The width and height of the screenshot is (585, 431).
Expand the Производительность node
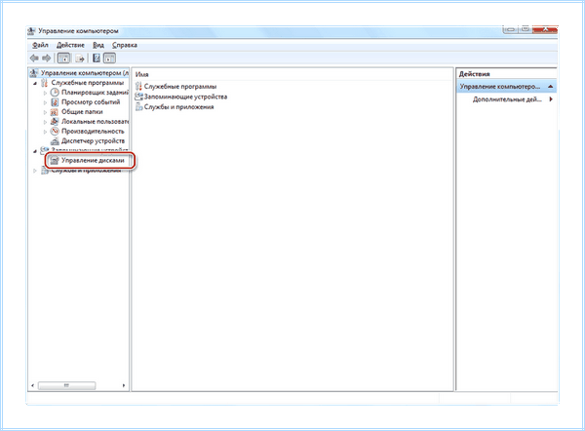click(46, 132)
